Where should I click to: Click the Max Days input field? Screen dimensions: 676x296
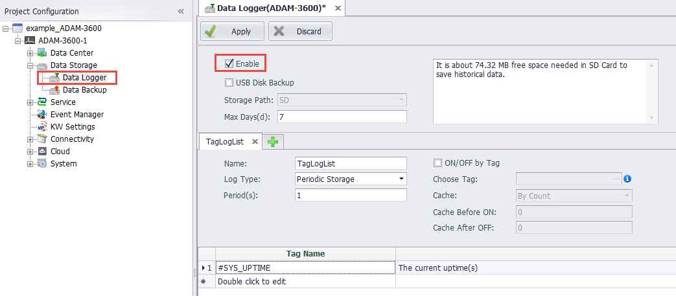pyautogui.click(x=342, y=117)
